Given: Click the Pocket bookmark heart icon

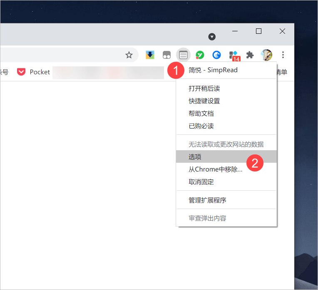Looking at the screenshot, I should (21, 72).
